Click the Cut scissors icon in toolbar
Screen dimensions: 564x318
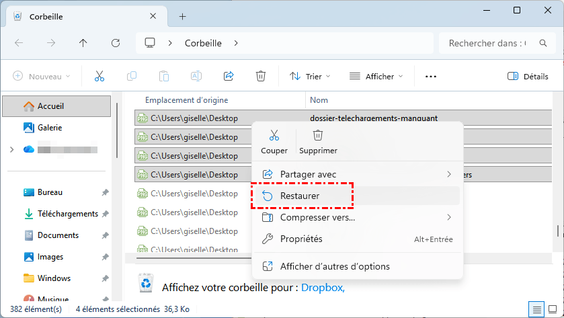pyautogui.click(x=99, y=76)
